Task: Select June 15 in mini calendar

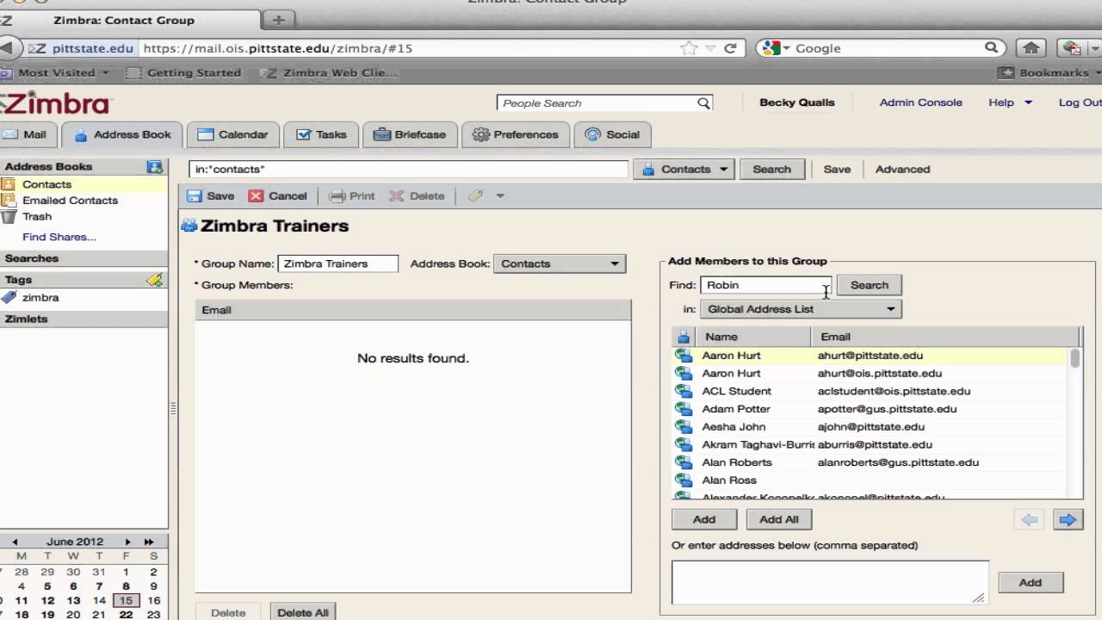Action: 126,600
